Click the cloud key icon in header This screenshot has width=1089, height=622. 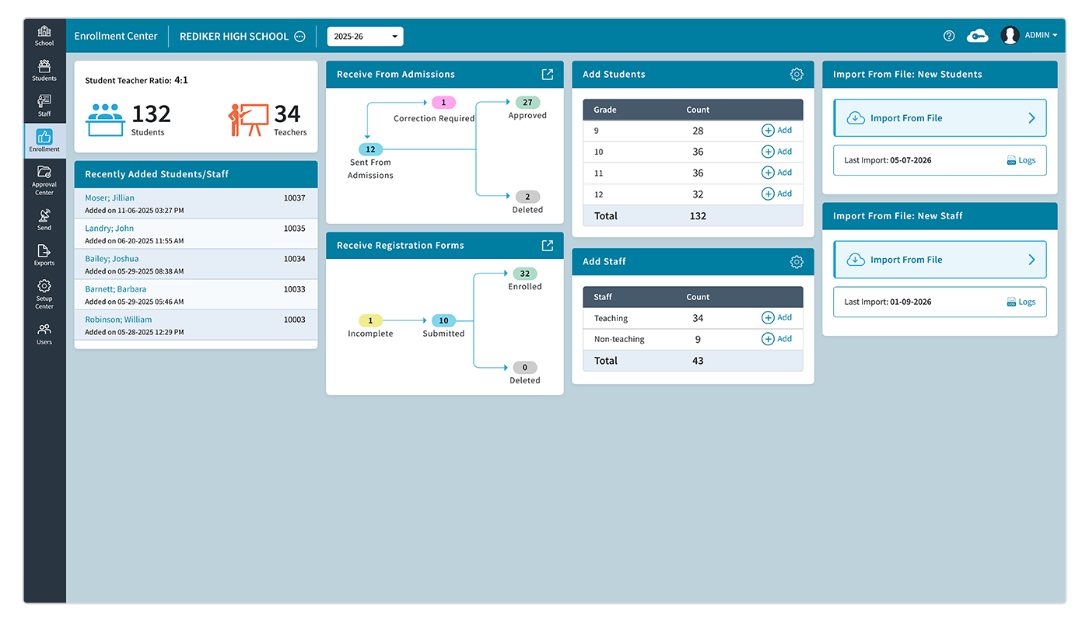pyautogui.click(x=977, y=36)
